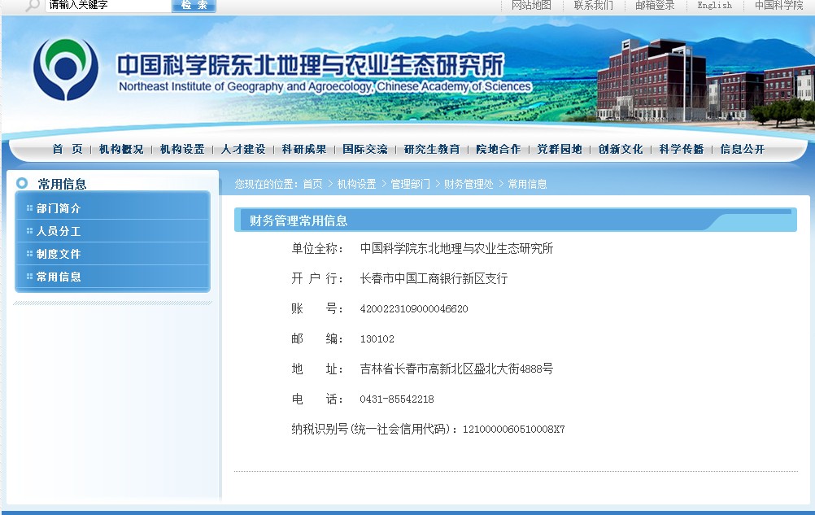Open 常用信息 sidebar entry
This screenshot has height=515, width=815.
click(x=59, y=277)
